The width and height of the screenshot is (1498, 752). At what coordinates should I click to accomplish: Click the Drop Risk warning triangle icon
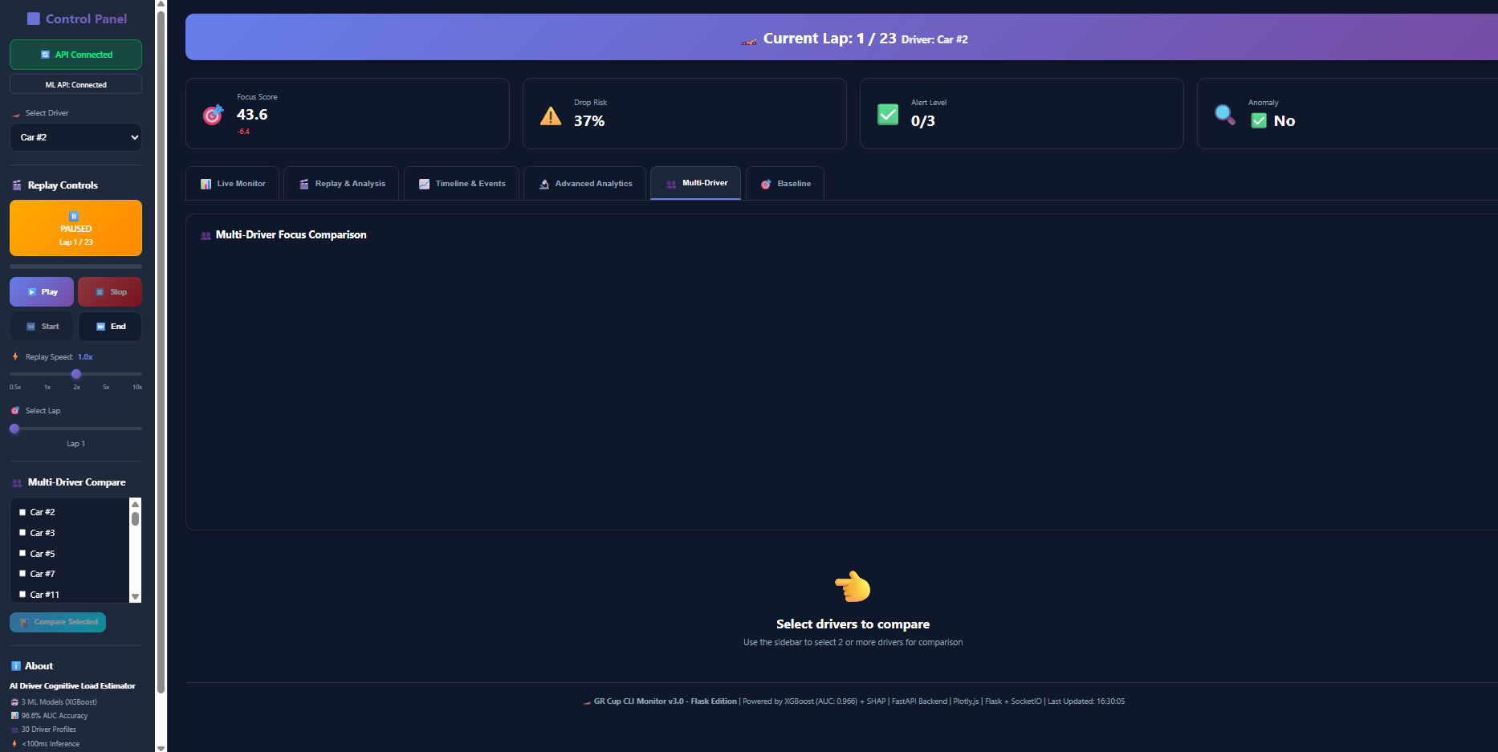[551, 116]
